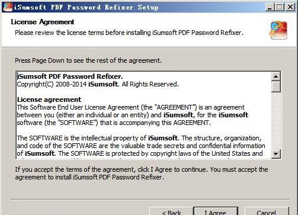Viewport: 298px width, 215px height.
Task: Click the iSumsoft installer icon in title bar
Action: click(x=8, y=7)
